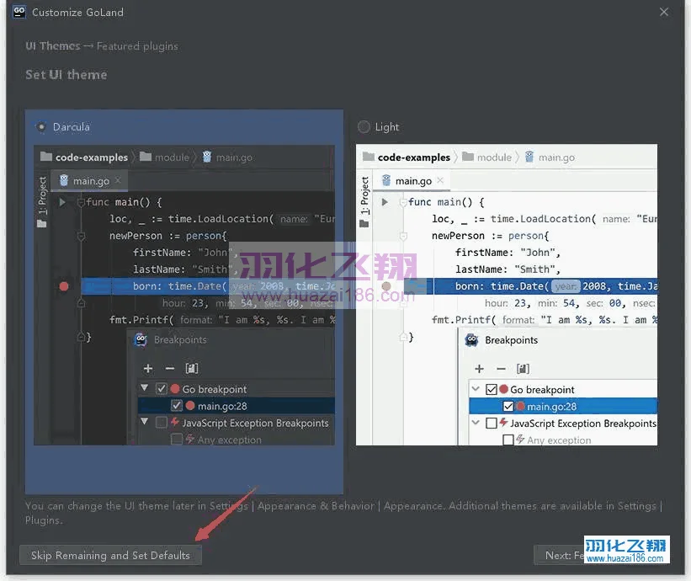
Task: Click group-by icon in Light Breakpoints toolbar
Action: click(523, 369)
